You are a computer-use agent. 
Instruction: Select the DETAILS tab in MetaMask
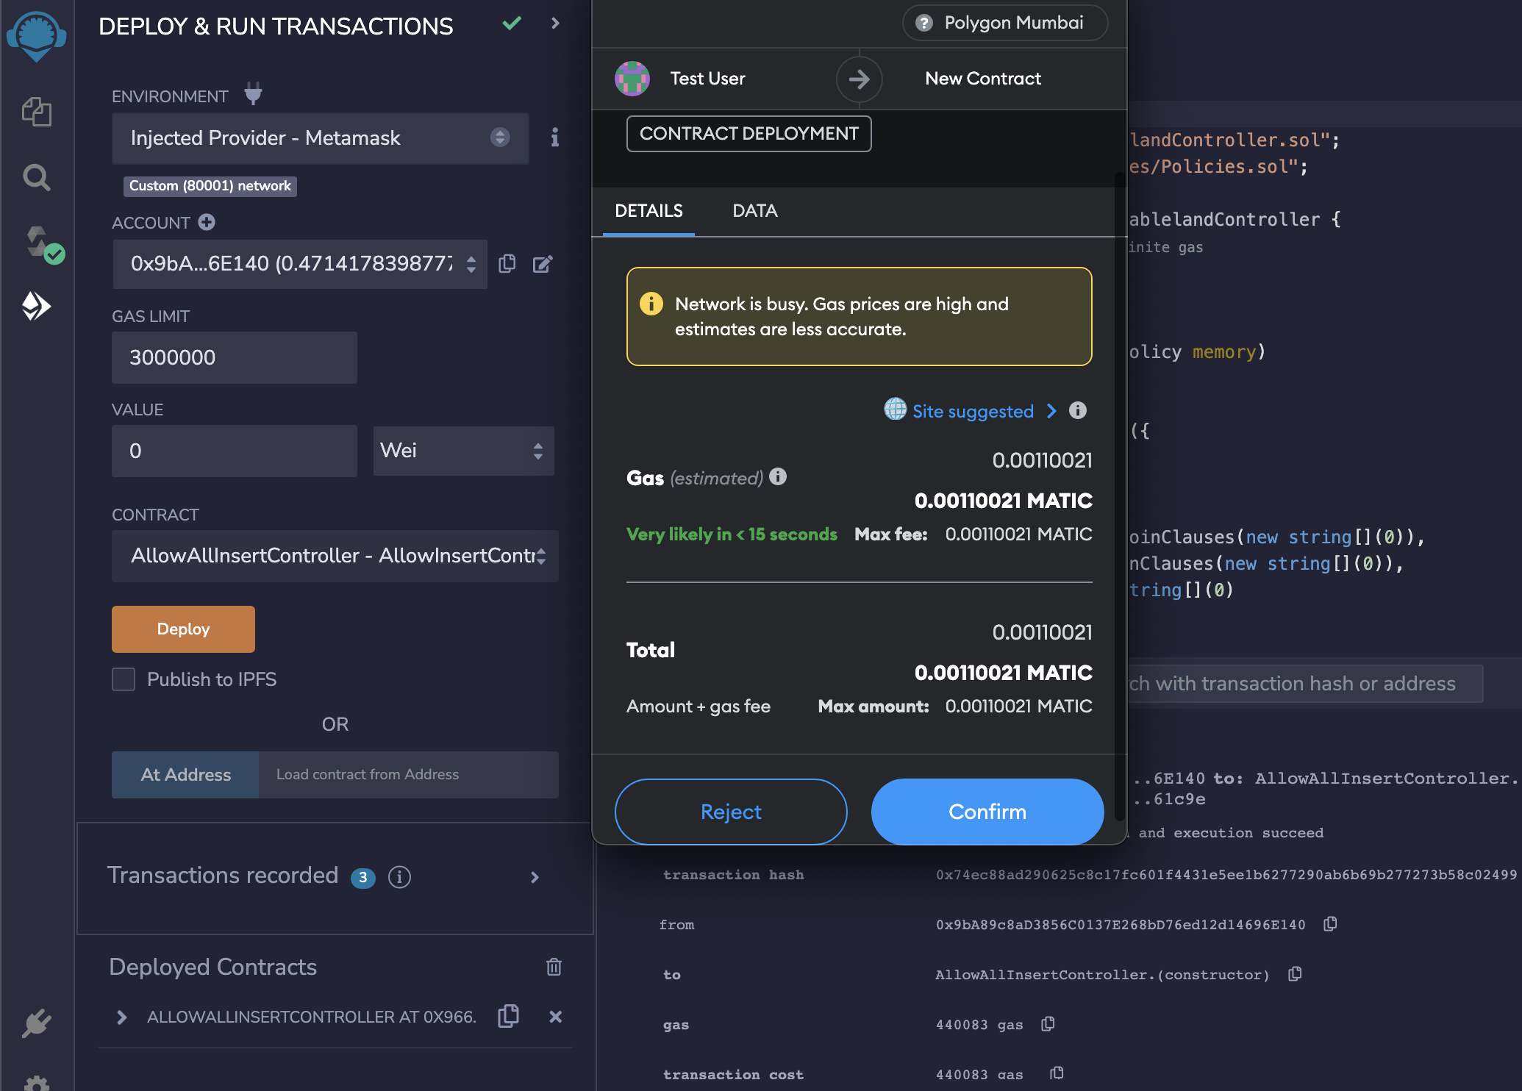[x=649, y=210]
